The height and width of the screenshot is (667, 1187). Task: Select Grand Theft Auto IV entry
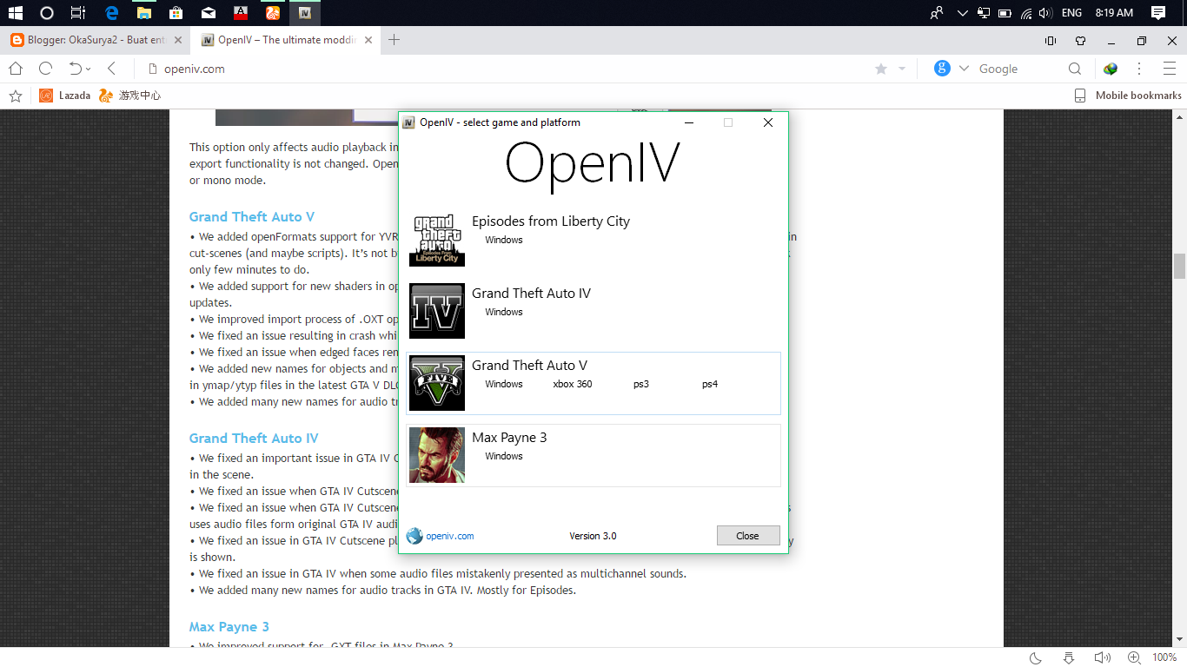pos(593,311)
